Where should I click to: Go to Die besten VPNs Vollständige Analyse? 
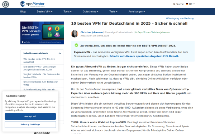tap(39, 68)
